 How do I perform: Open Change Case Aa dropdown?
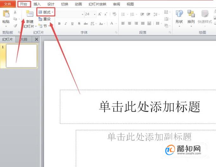click(x=102, y=24)
